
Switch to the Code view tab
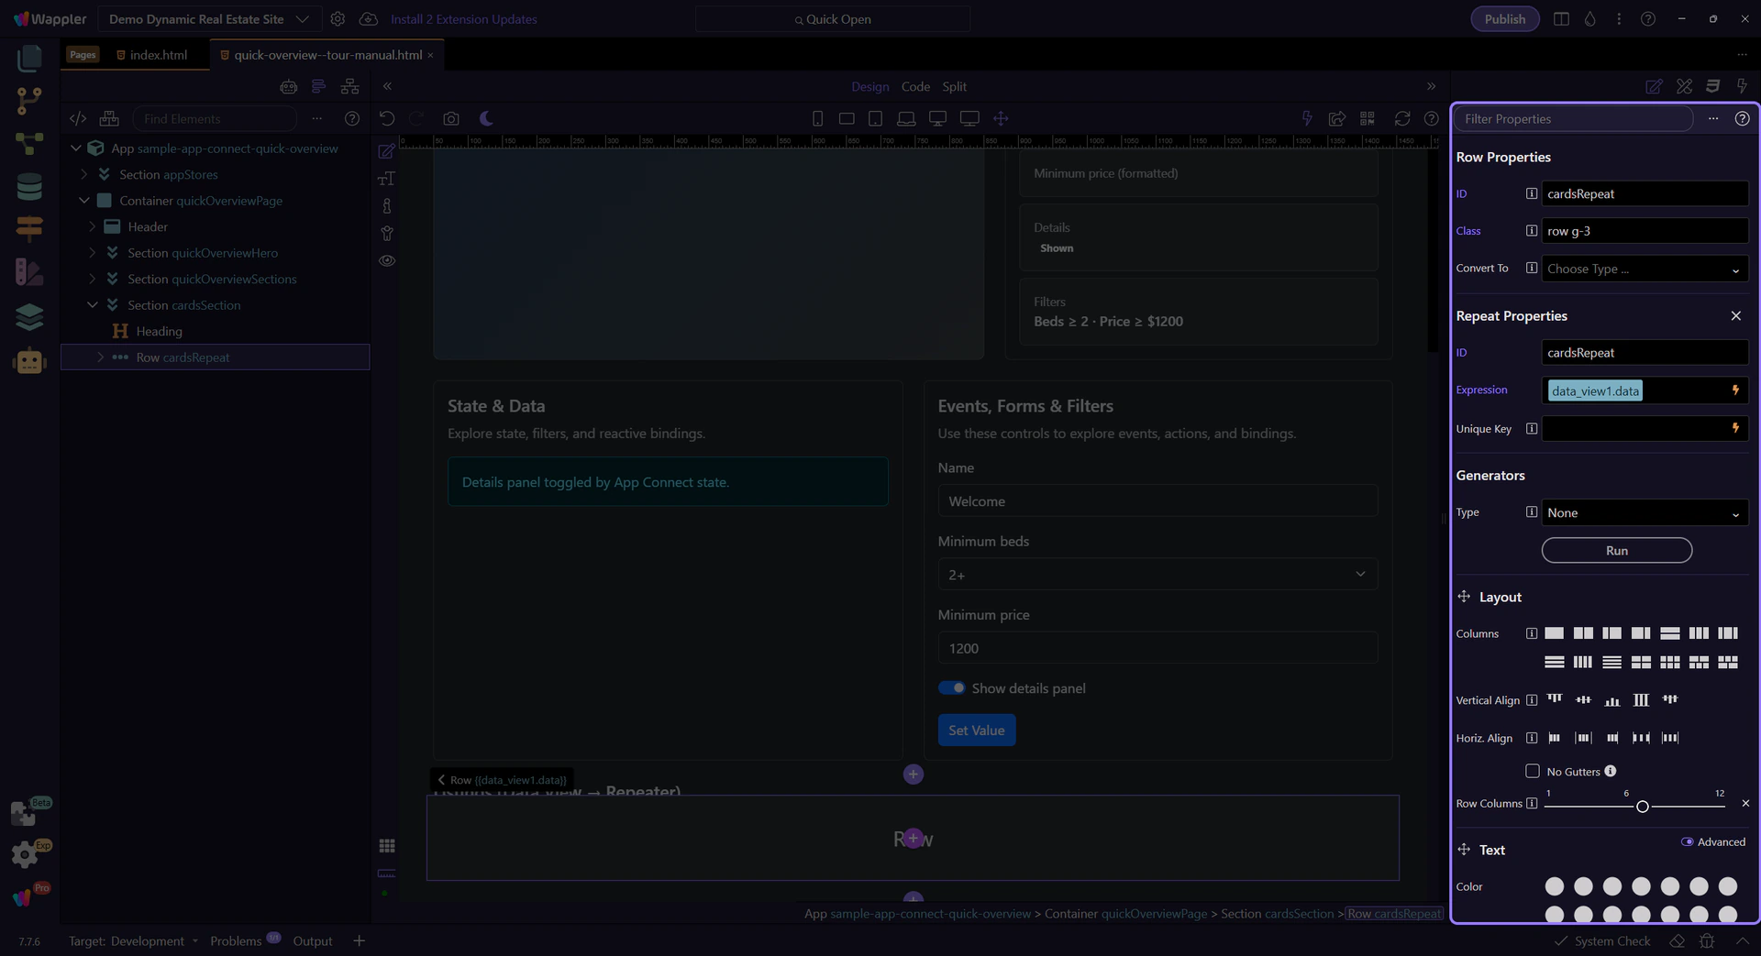[914, 86]
